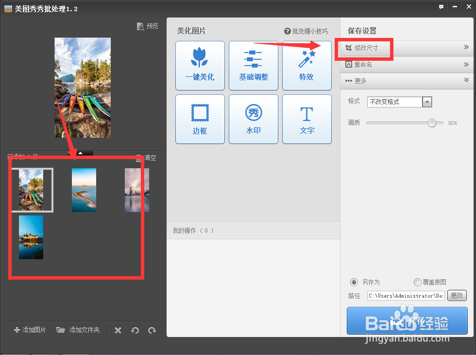Click 添加文件夹 to add a folder
The height and width of the screenshot is (355, 476).
(78, 330)
